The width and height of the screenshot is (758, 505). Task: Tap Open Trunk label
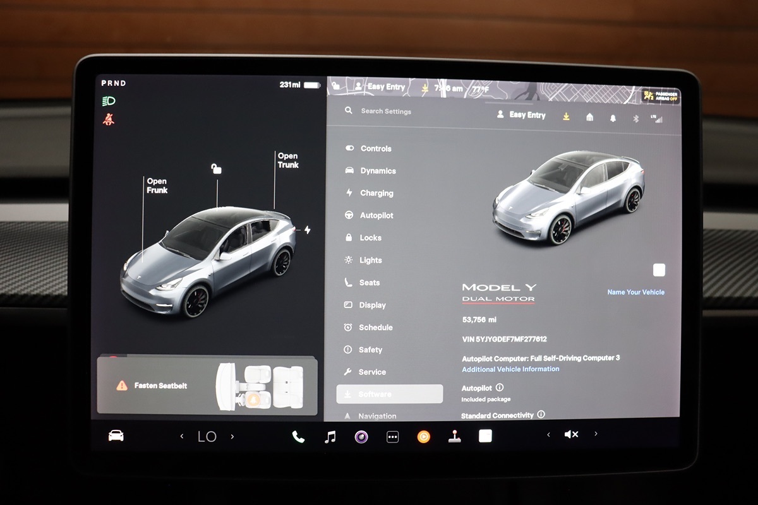coord(288,160)
